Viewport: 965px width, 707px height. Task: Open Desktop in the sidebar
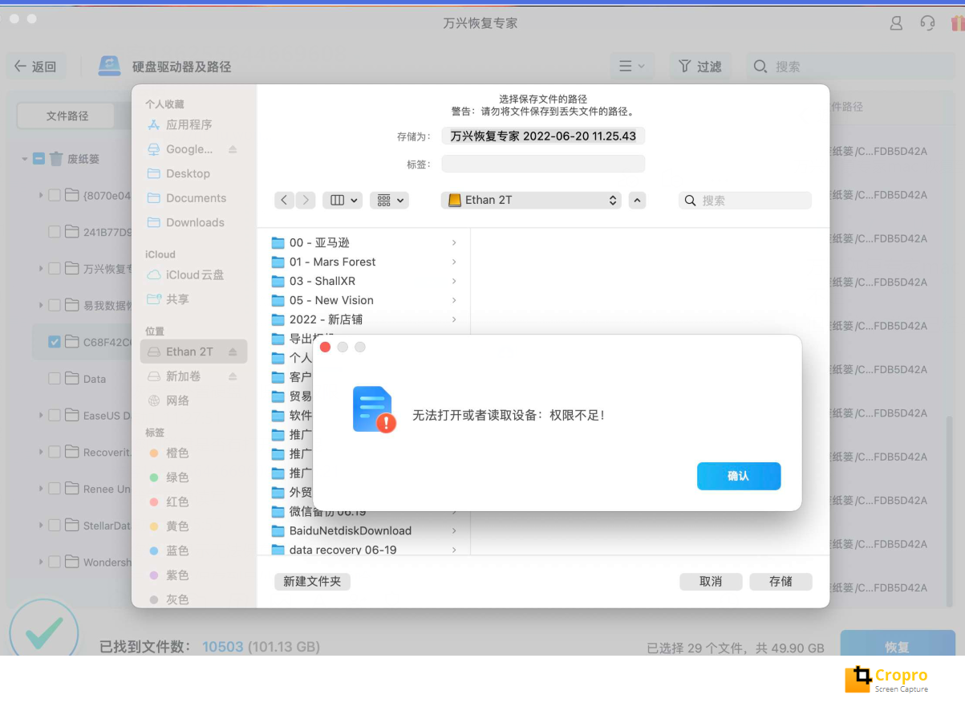(x=188, y=173)
